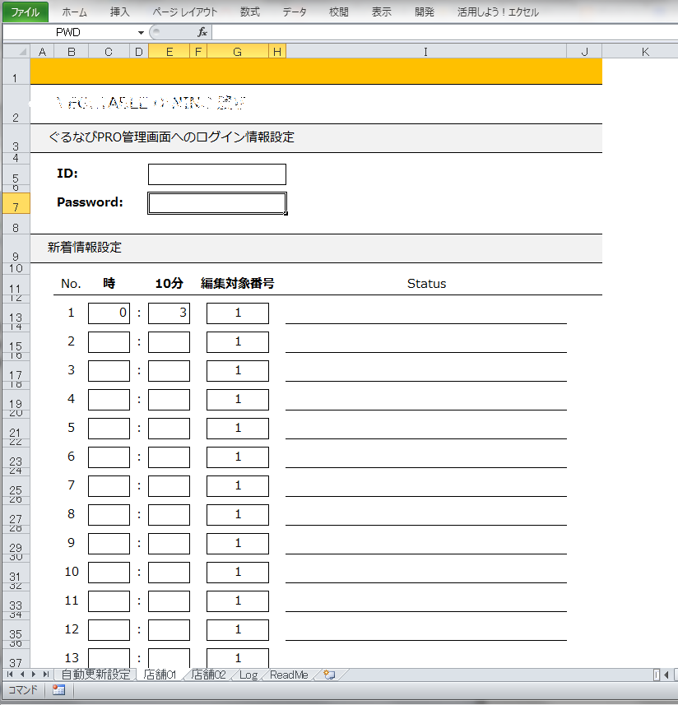The width and height of the screenshot is (678, 705).
Task: Open the 校閲 ribbon tab
Action: (x=338, y=12)
